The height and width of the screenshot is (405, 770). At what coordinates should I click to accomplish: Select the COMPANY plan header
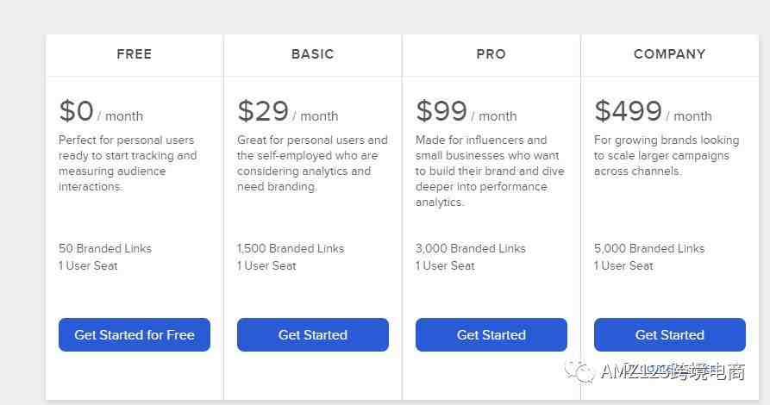click(670, 54)
